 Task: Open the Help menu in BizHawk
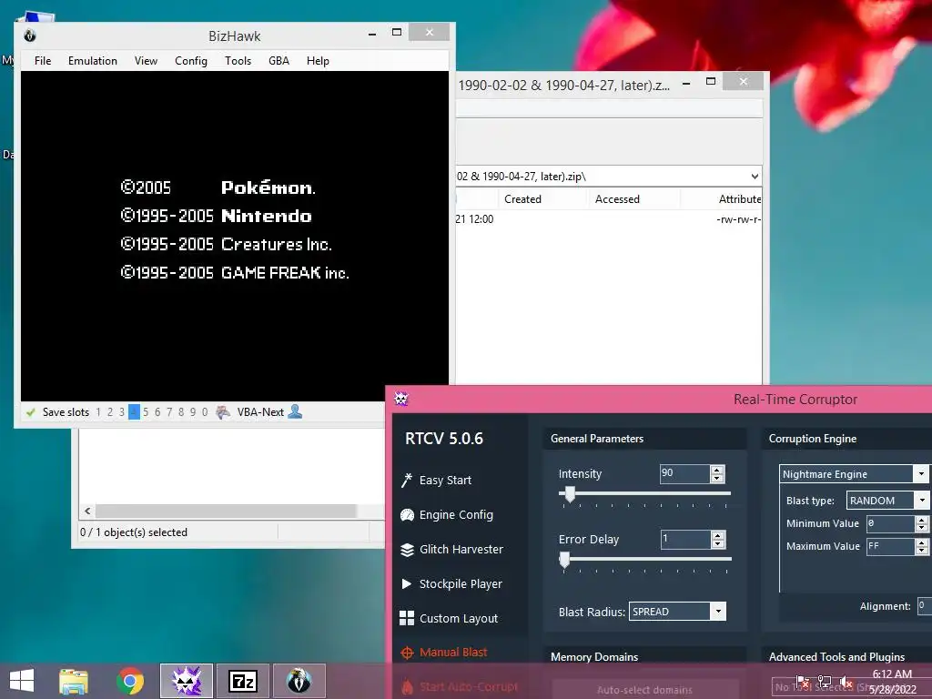[318, 61]
